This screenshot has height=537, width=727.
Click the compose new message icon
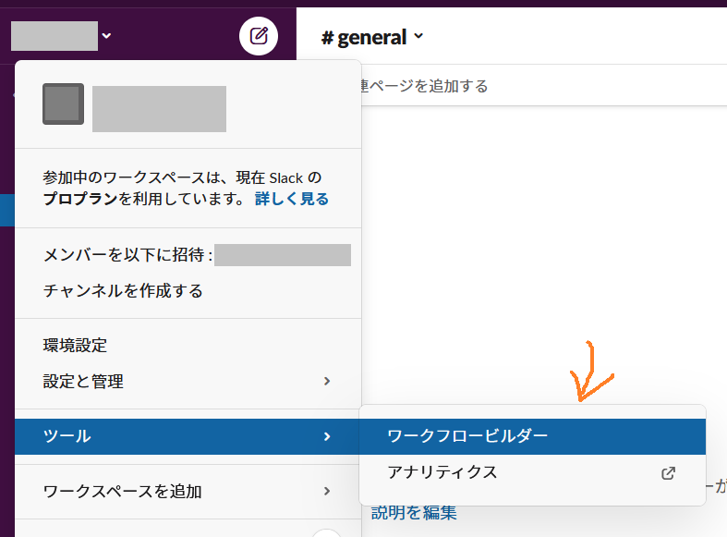point(259,36)
